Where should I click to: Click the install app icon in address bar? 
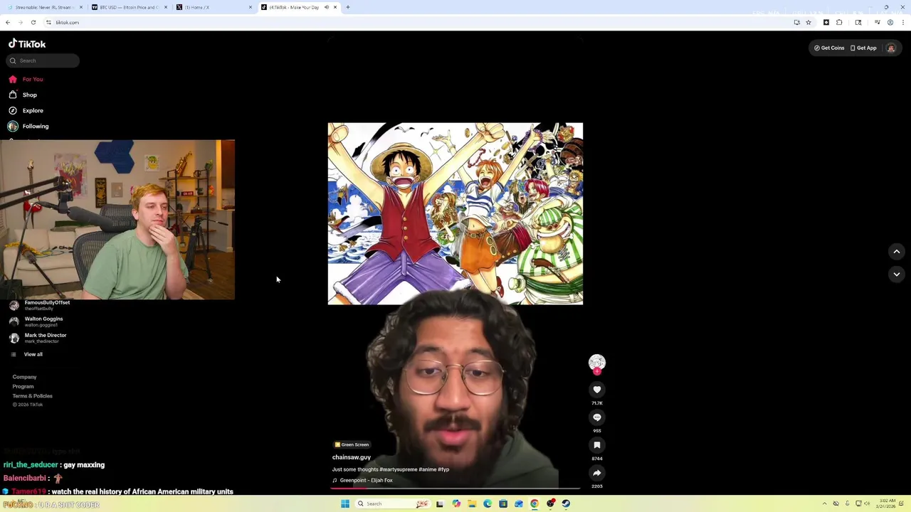pyautogui.click(x=797, y=22)
